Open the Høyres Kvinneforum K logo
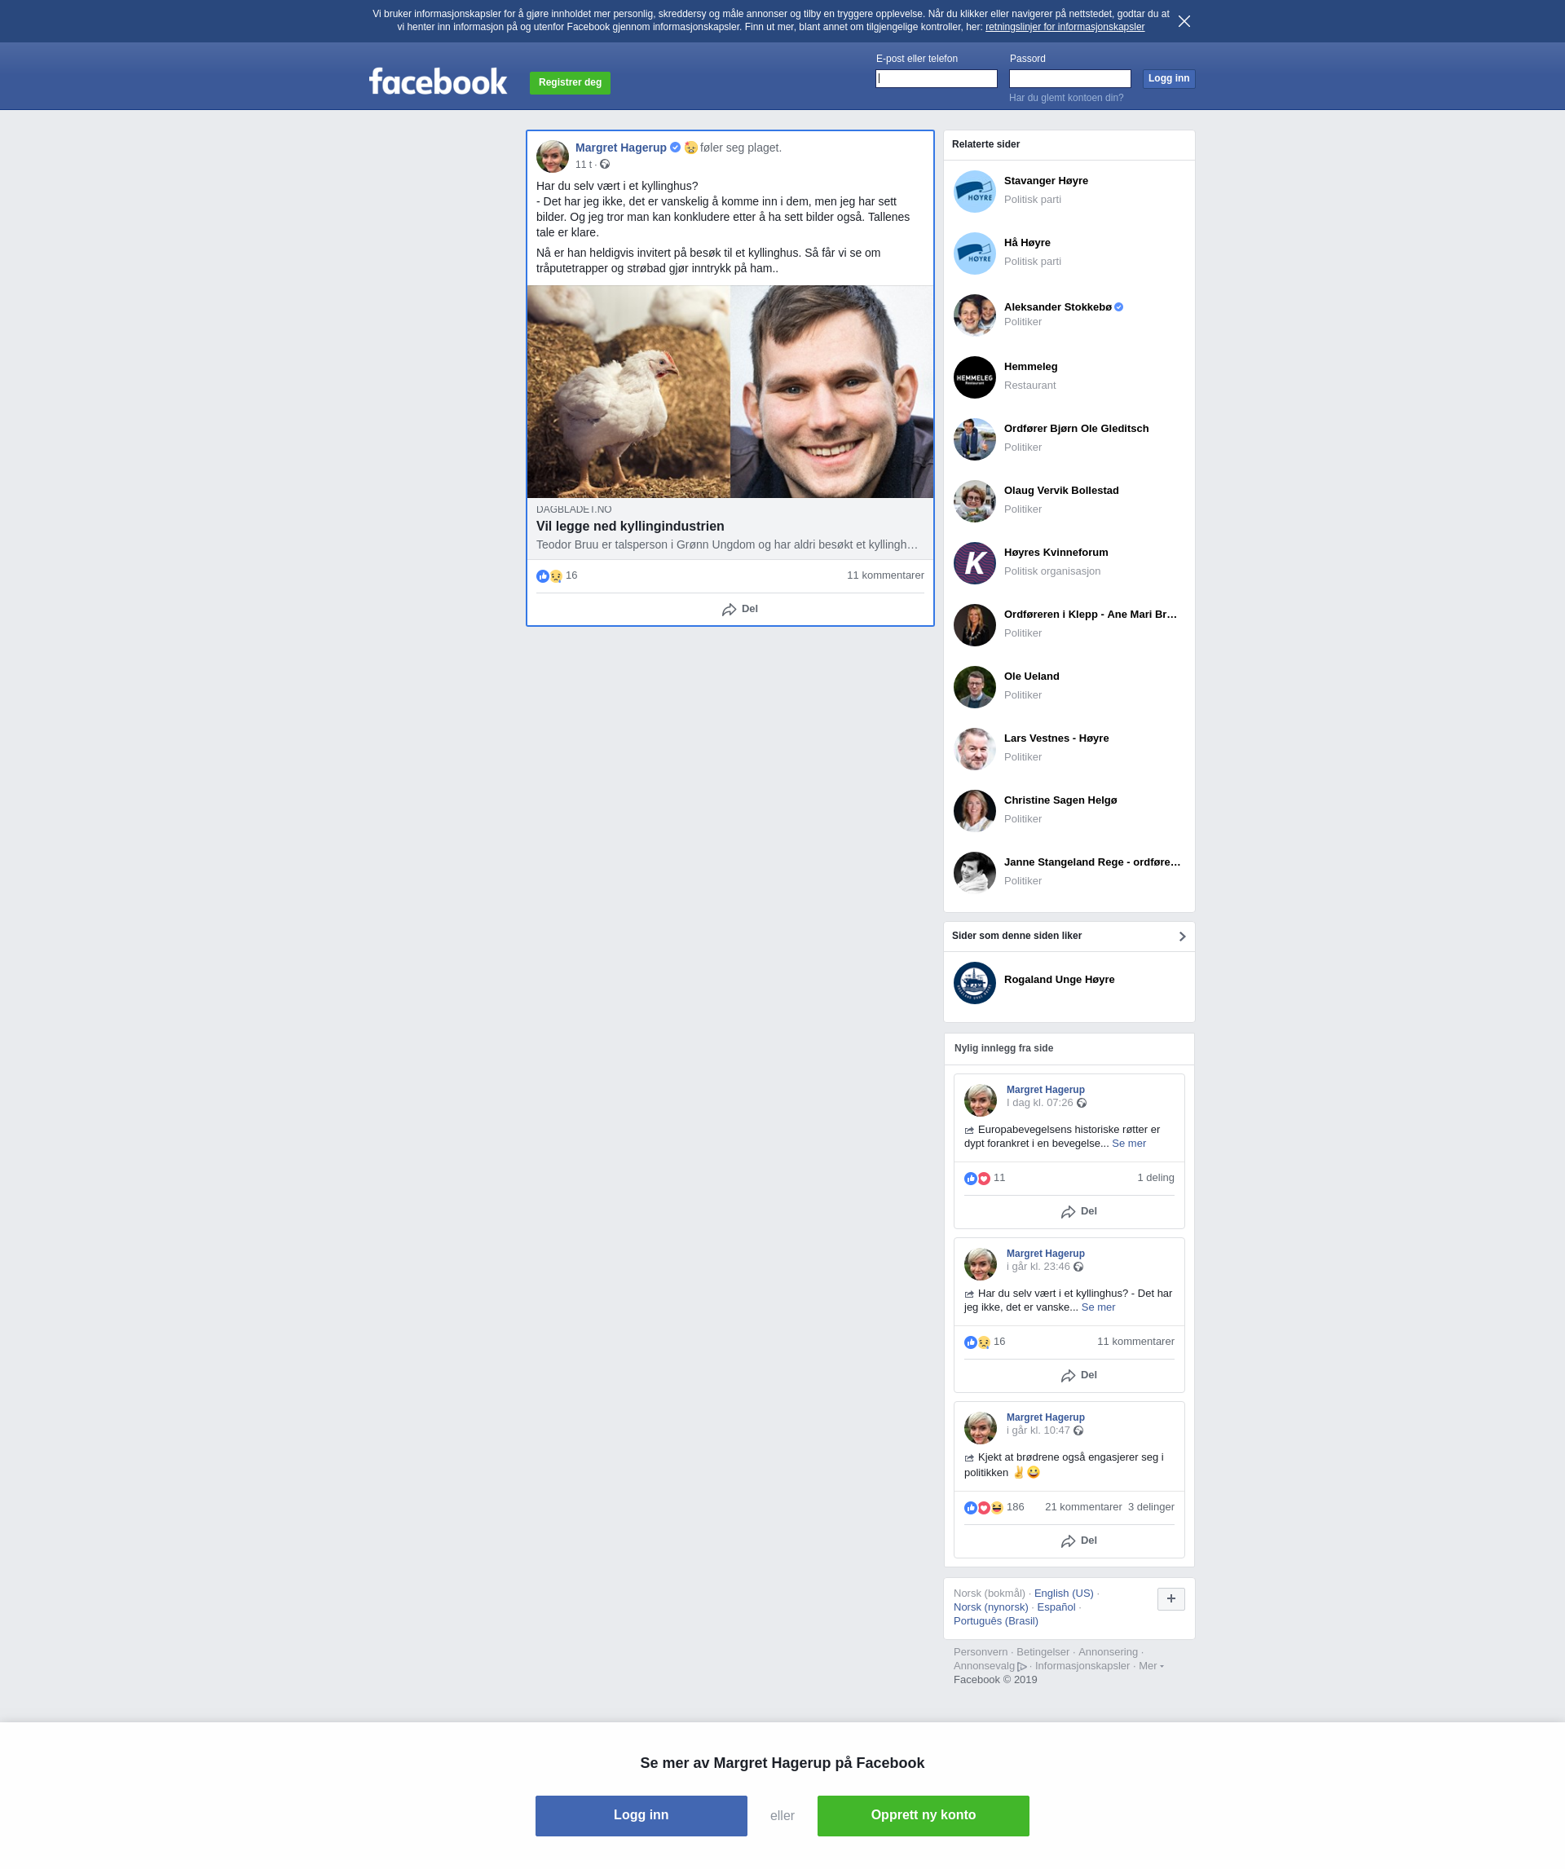Screen dimensions: 1565x1869 coord(975,563)
